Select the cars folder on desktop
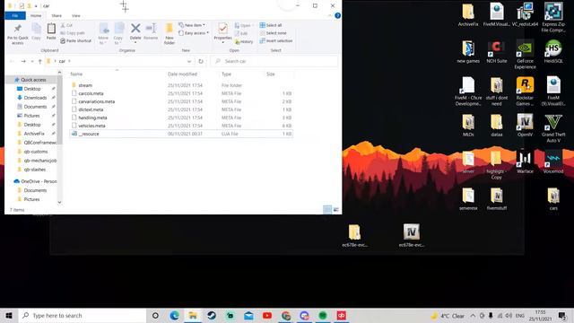The height and width of the screenshot is (323, 574). pyautogui.click(x=553, y=199)
